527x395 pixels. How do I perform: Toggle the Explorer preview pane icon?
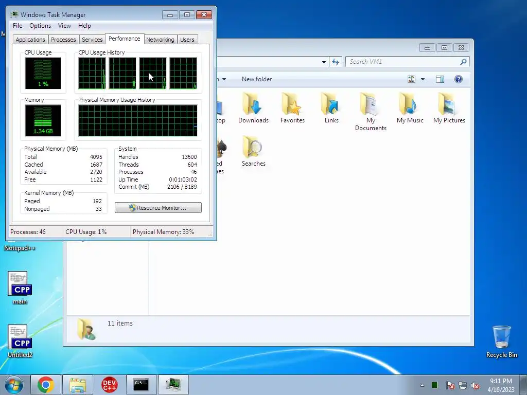(x=440, y=79)
